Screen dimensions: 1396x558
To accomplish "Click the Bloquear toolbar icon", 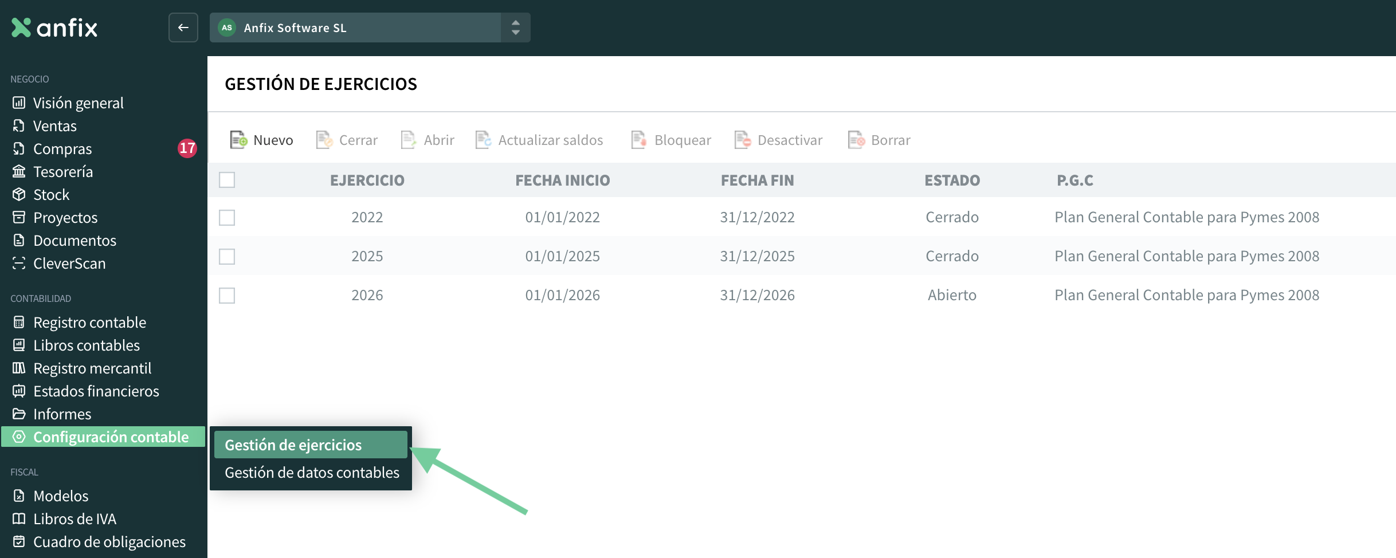I will [639, 140].
